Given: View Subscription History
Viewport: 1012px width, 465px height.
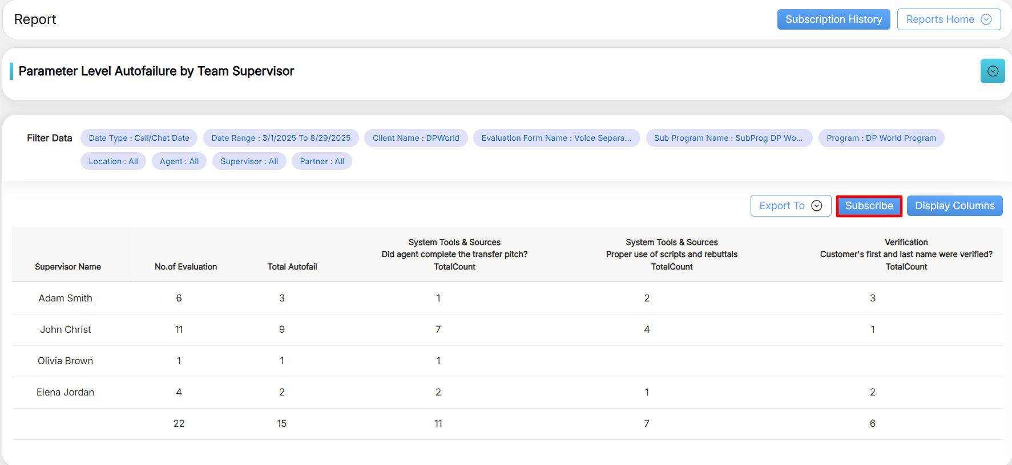Looking at the screenshot, I should click(x=833, y=19).
